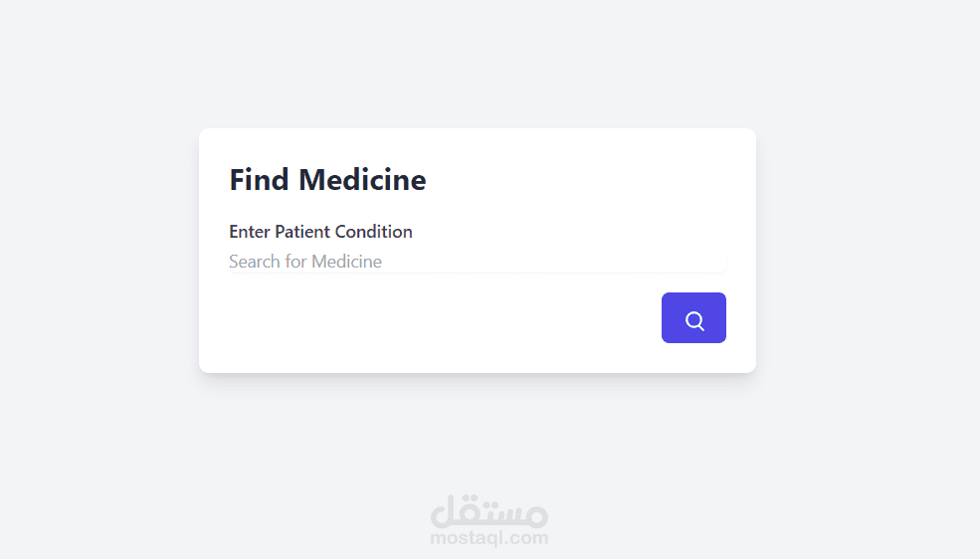Viewport: 980px width, 559px height.
Task: Click the word Patient in the label
Action: point(302,232)
